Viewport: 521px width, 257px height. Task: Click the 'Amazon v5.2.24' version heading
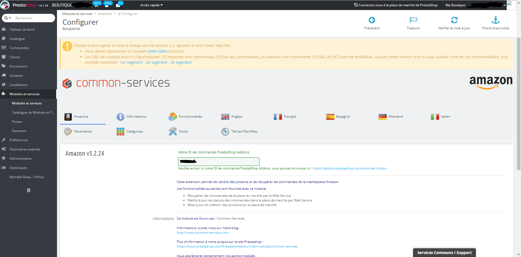pos(85,153)
